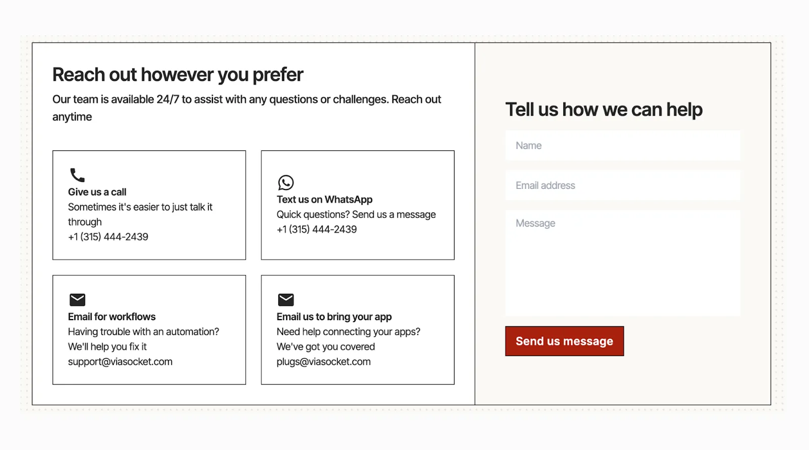Select the Give us a call heading

[x=97, y=192]
